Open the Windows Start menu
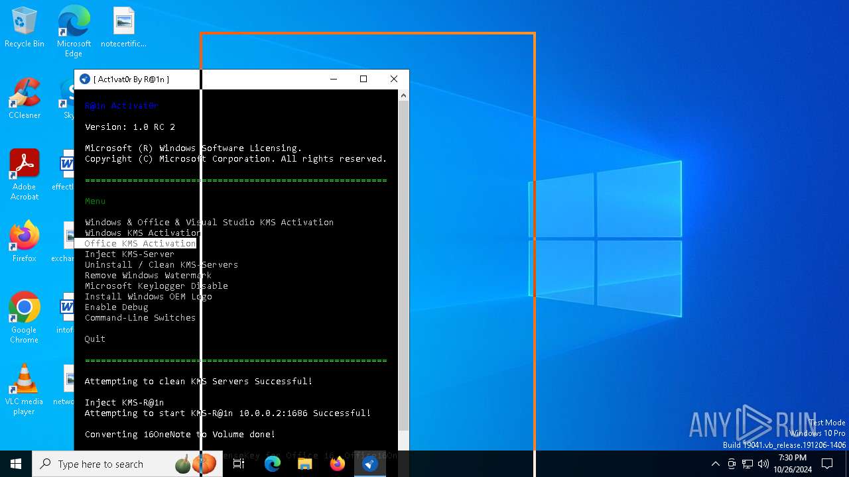Image resolution: width=849 pixels, height=477 pixels. point(16,464)
